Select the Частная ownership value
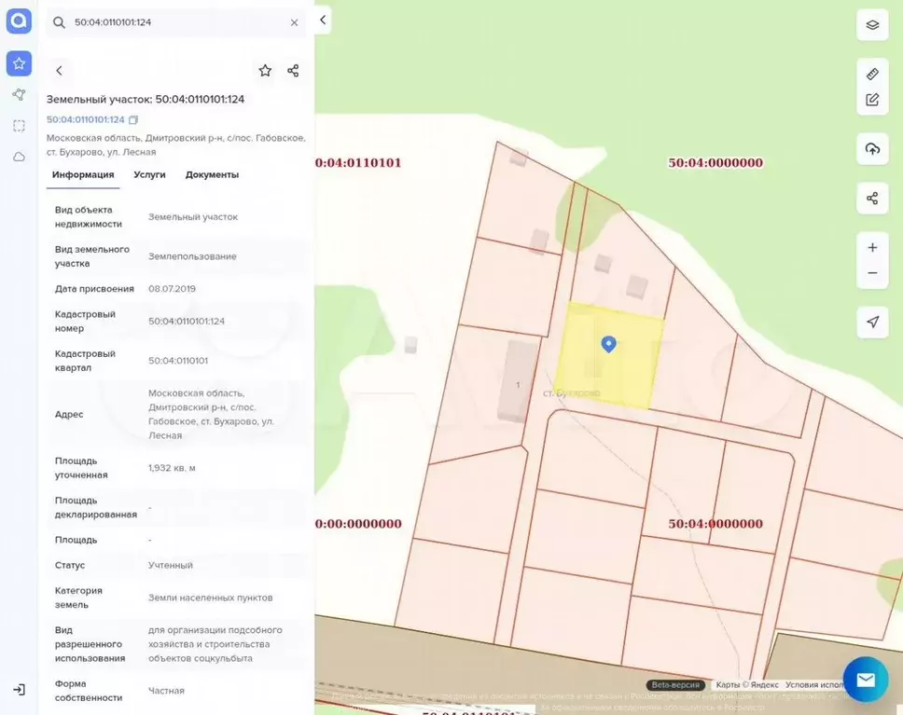Viewport: 903px width, 715px height. 166,691
